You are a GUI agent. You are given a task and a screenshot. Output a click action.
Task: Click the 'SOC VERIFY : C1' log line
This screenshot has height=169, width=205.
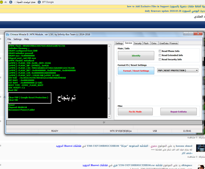[x=17, y=87]
